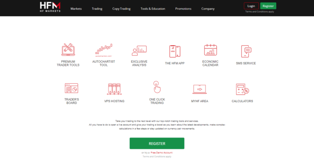
Task: Select the HFM App phone icon
Action: coord(175,52)
